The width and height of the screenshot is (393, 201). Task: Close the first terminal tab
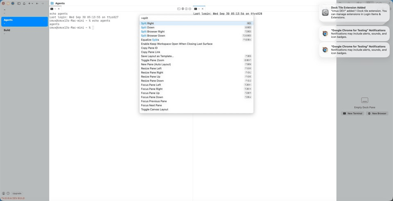click(x=59, y=9)
